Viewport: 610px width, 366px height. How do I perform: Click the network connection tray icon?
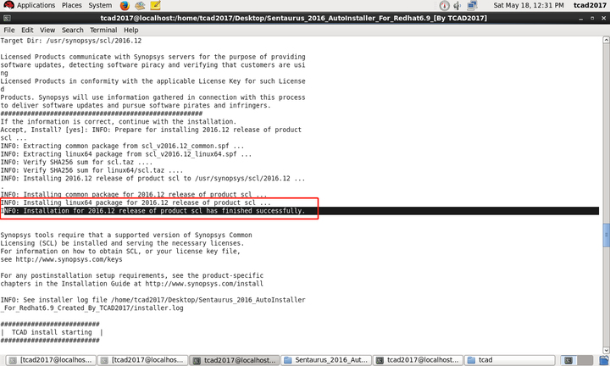coord(472,5)
